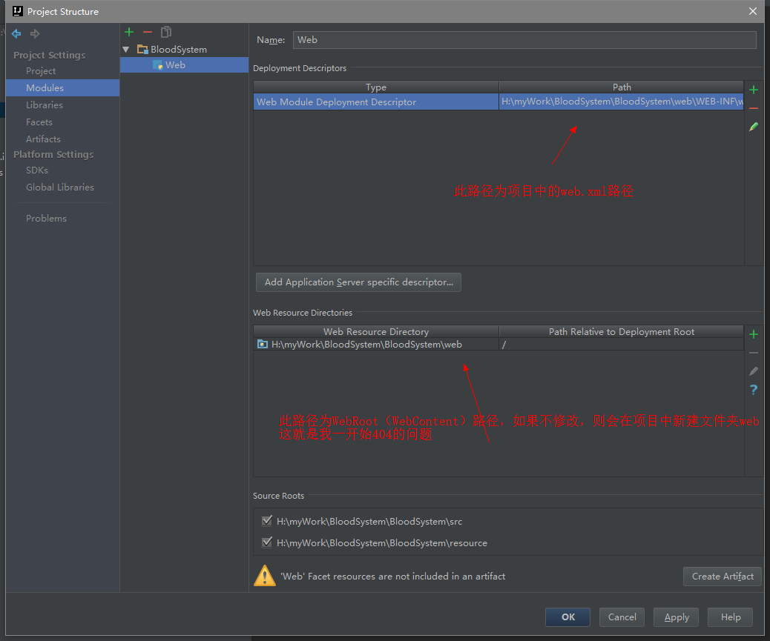The image size is (770, 641).
Task: Select the BloodSystem module in tree
Action: coord(179,49)
